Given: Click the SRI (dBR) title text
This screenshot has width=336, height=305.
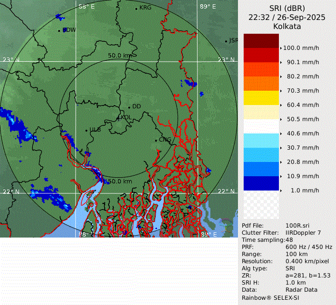Looking at the screenshot, I should [287, 8].
